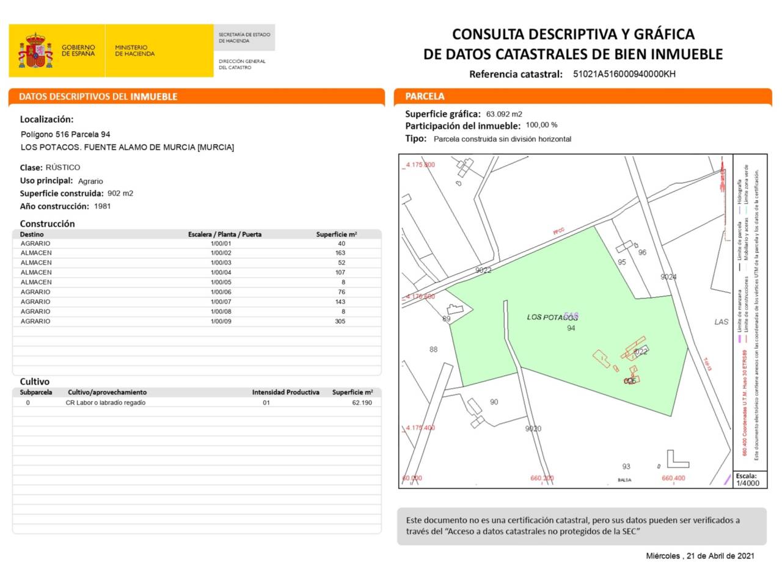Click Dirección General del Catastro text
782x586 pixels.
[x=242, y=64]
